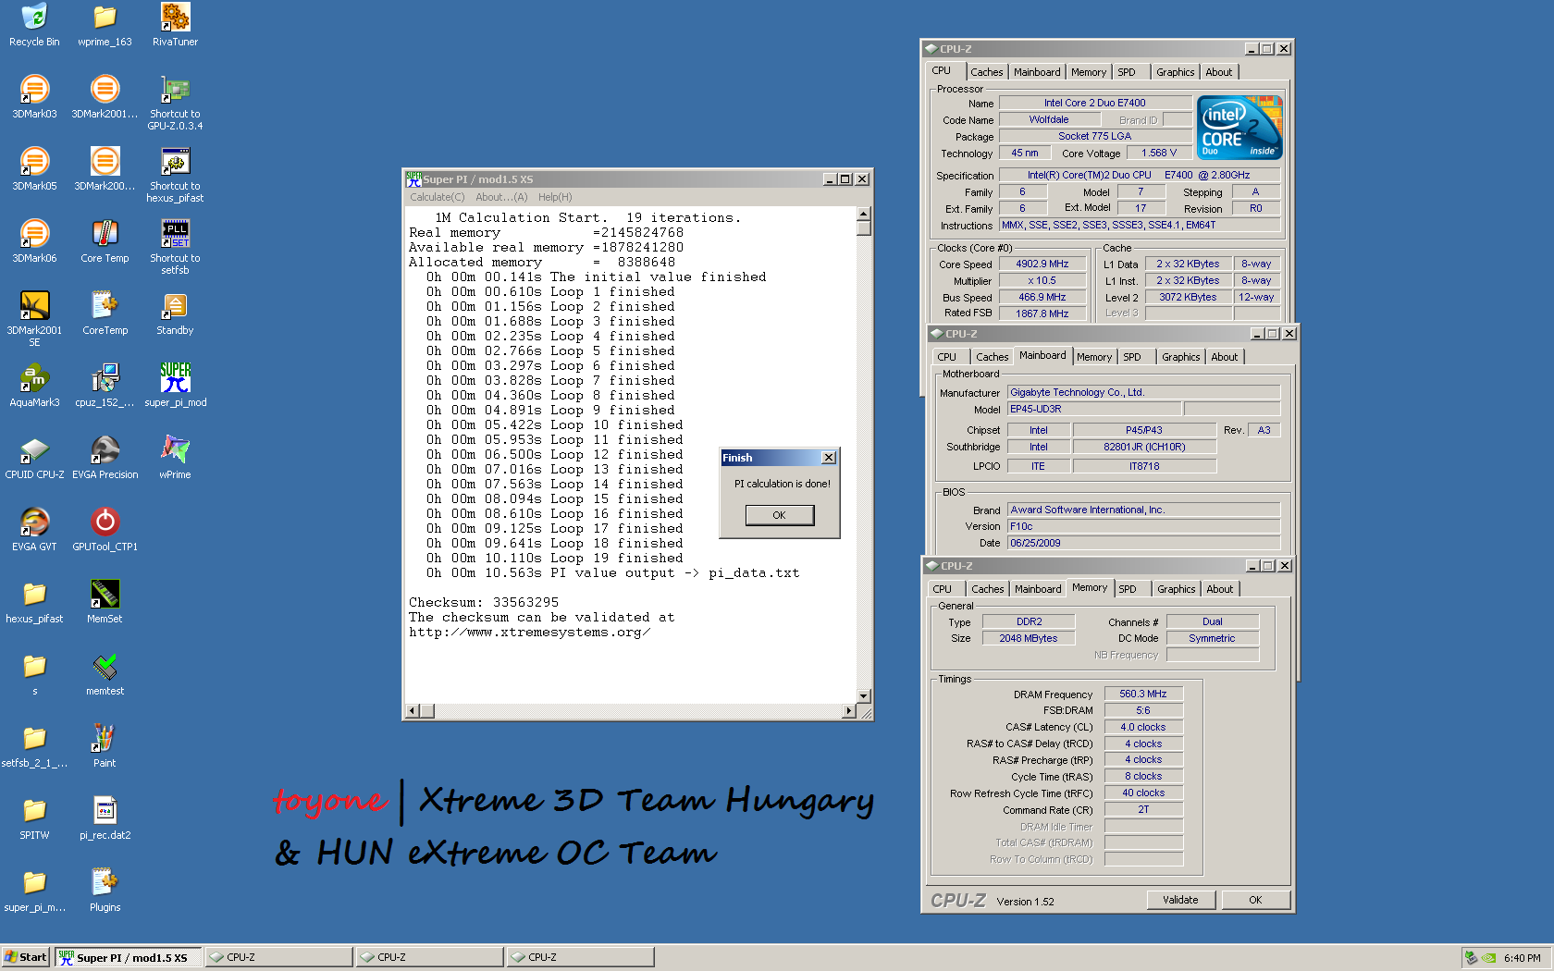1554x971 pixels.
Task: Click the motherboard model EP45-UD3R field
Action: (x=1093, y=409)
